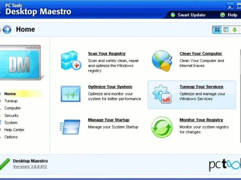Screen dimensions: 241x180
Task: Click the "Clean Your Computer and Internet traces" description
Action: (x=202, y=63)
